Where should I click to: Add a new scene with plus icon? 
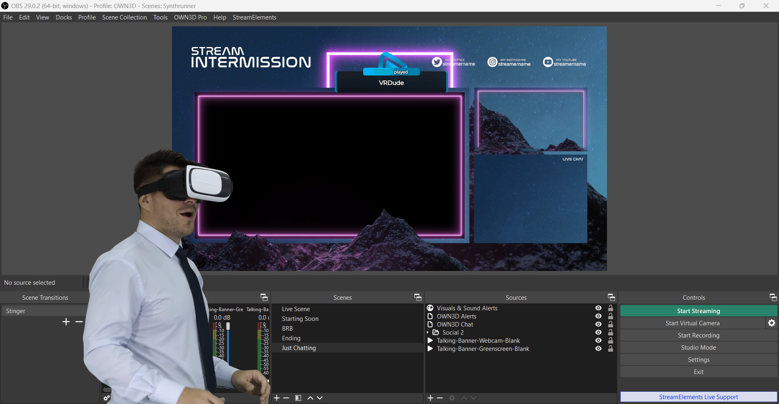pyautogui.click(x=277, y=398)
